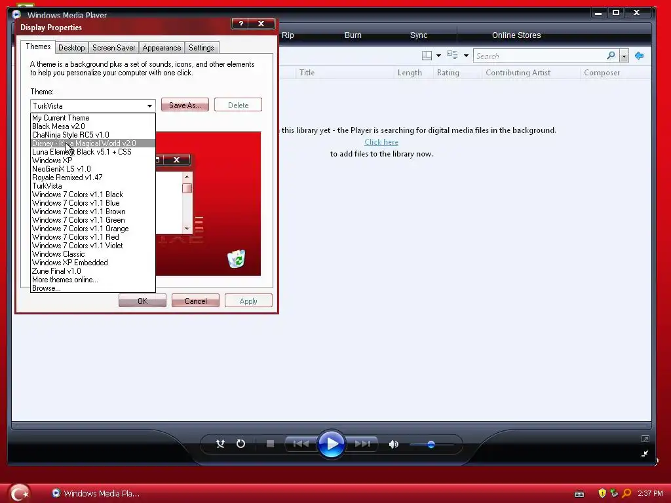Turn on shuffle in Windows Media Player
671x503 pixels.
click(x=220, y=444)
